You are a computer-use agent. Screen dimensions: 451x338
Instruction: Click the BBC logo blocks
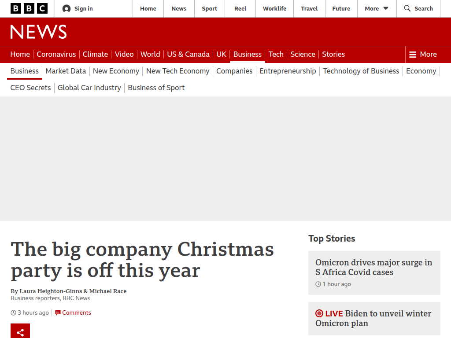point(29,9)
